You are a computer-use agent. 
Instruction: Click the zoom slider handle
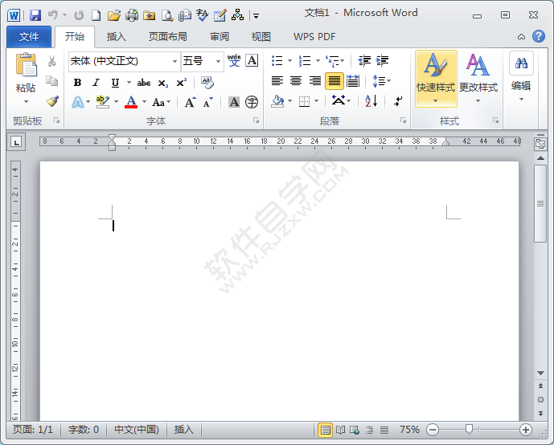pyautogui.click(x=469, y=429)
